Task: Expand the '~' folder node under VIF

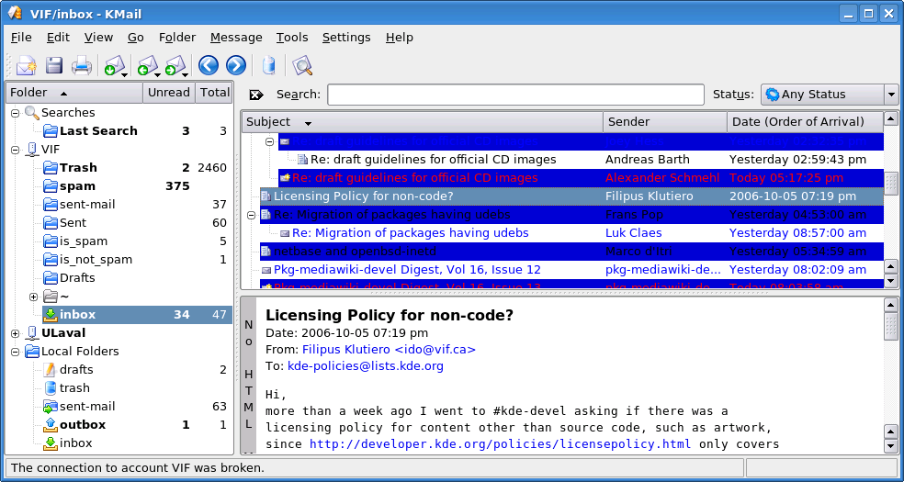Action: (33, 297)
